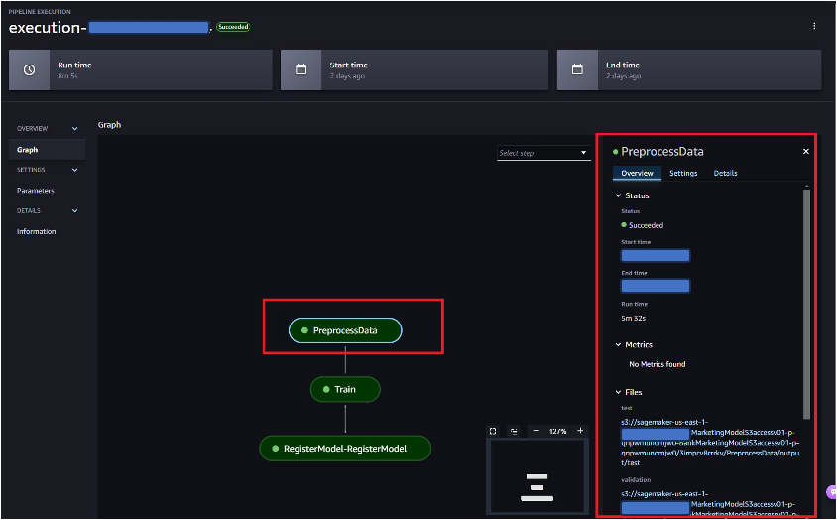This screenshot has width=837, height=520.
Task: Click the PreprocessData panel heading
Action: [x=661, y=152]
